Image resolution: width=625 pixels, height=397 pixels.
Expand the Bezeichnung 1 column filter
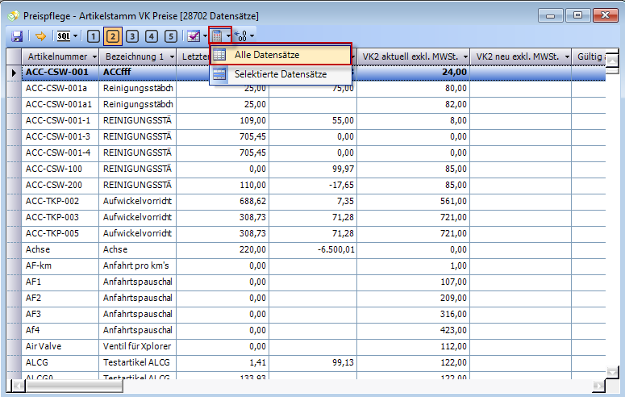tap(170, 57)
